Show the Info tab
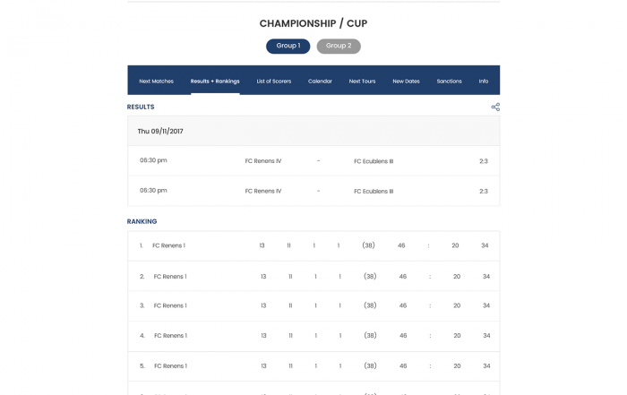This screenshot has width=627, height=395. (484, 82)
